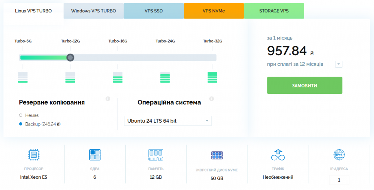Open the VPS NVMe tab
The height and width of the screenshot is (190, 374).
point(214,11)
